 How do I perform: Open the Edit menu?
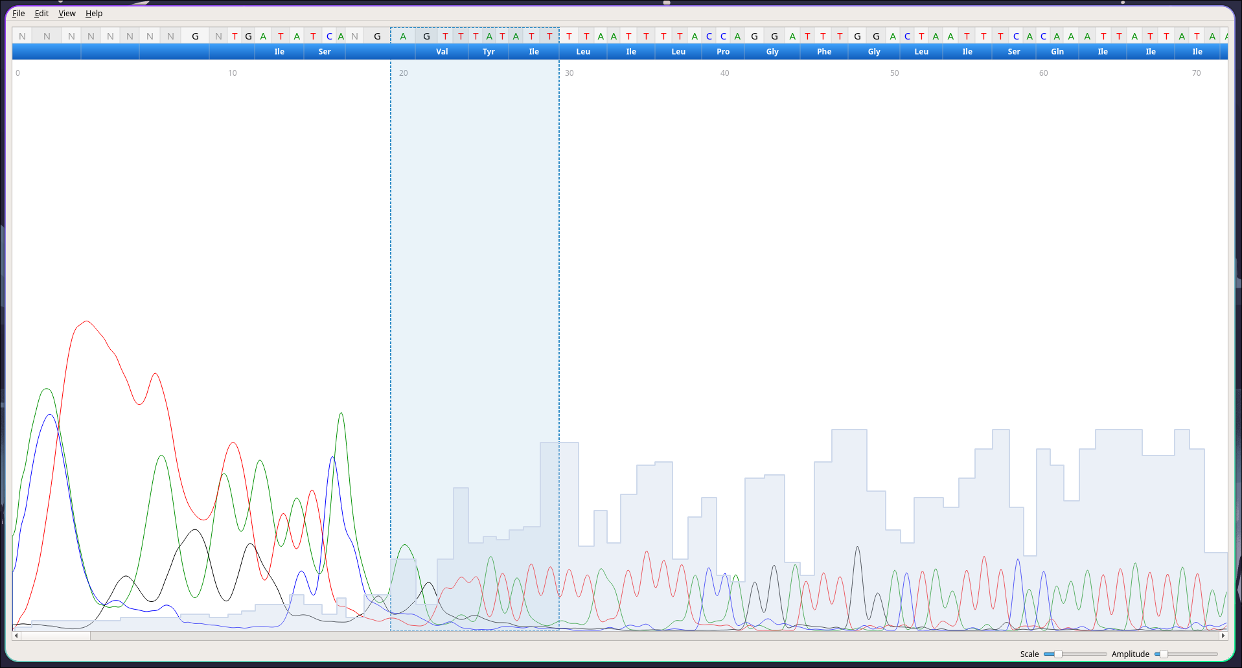point(41,14)
